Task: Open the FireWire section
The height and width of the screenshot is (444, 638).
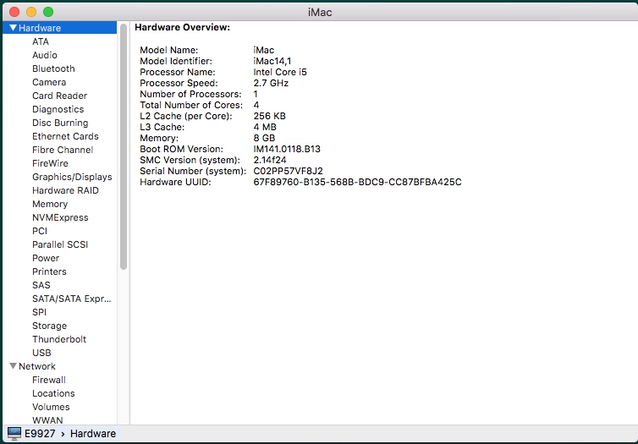Action: (50, 163)
